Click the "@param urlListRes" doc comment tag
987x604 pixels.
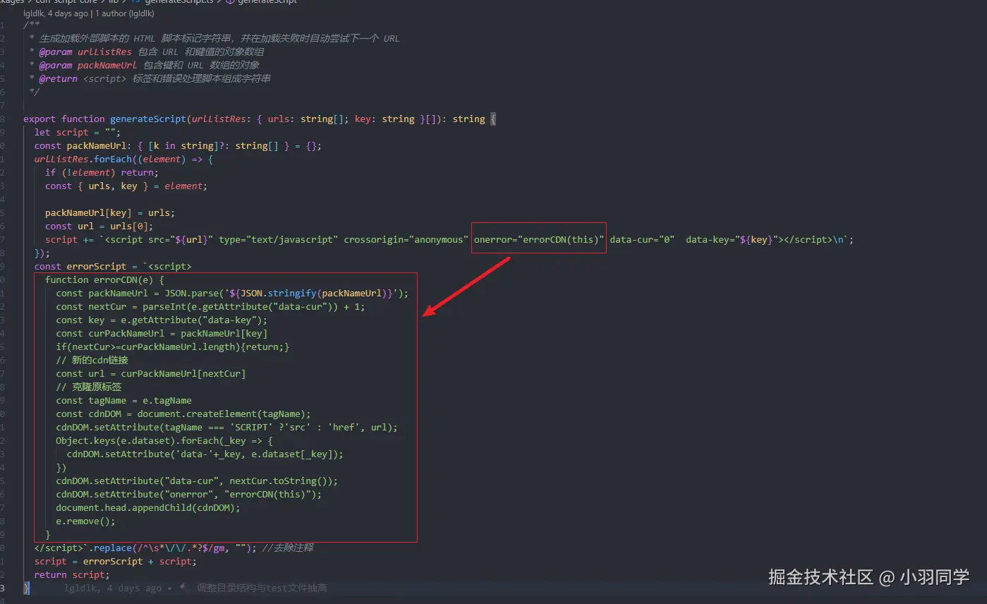(85, 52)
